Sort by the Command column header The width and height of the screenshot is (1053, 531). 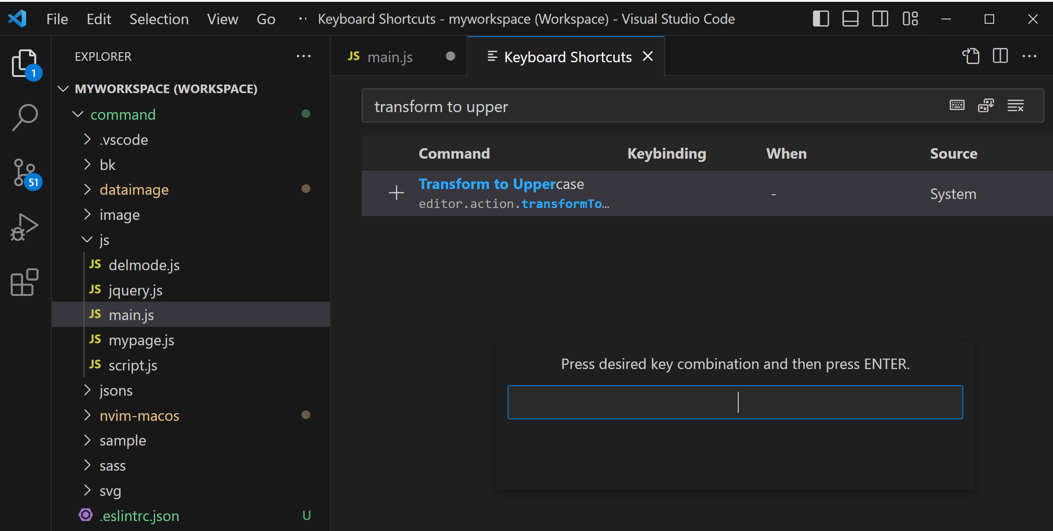[x=454, y=153]
